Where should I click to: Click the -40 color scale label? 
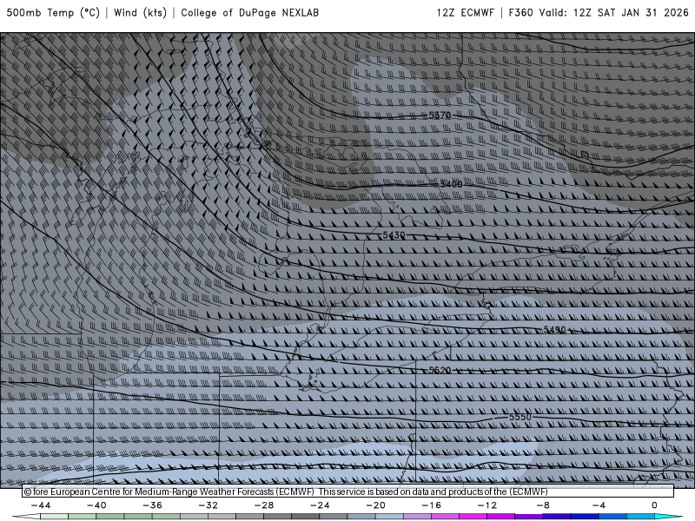(96, 505)
